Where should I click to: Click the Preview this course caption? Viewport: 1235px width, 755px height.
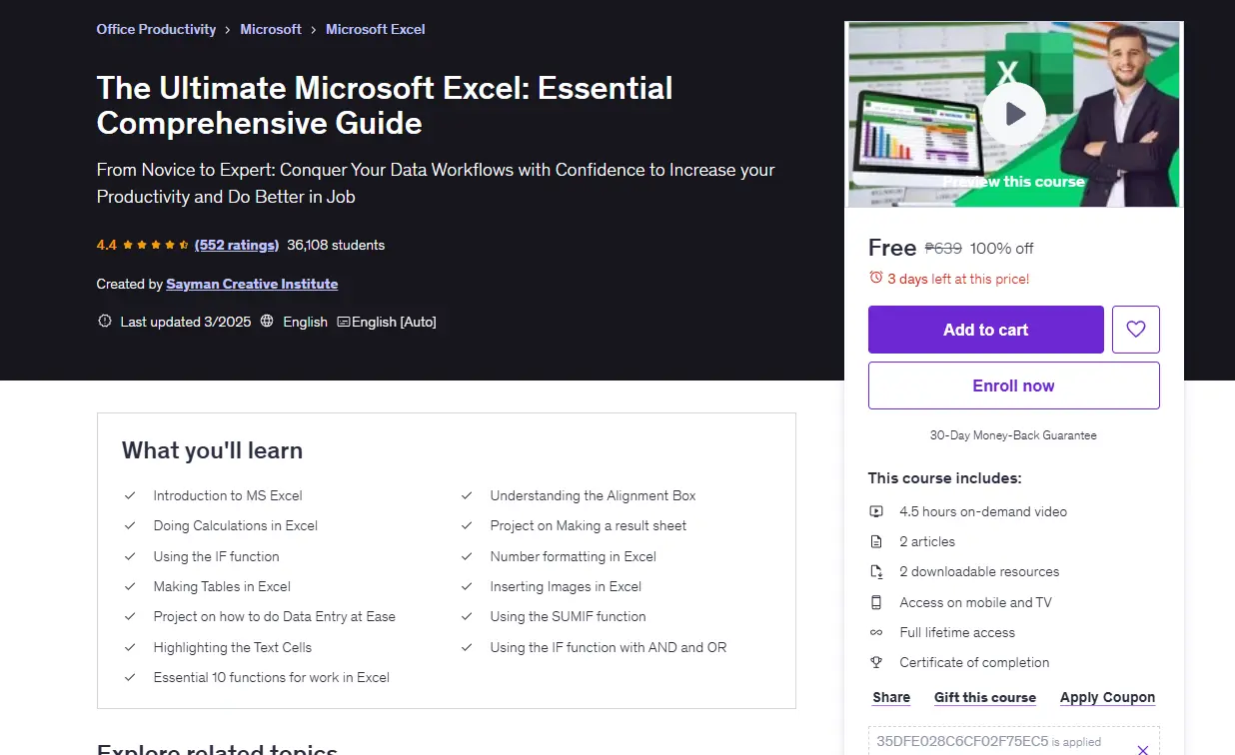coord(1014,182)
